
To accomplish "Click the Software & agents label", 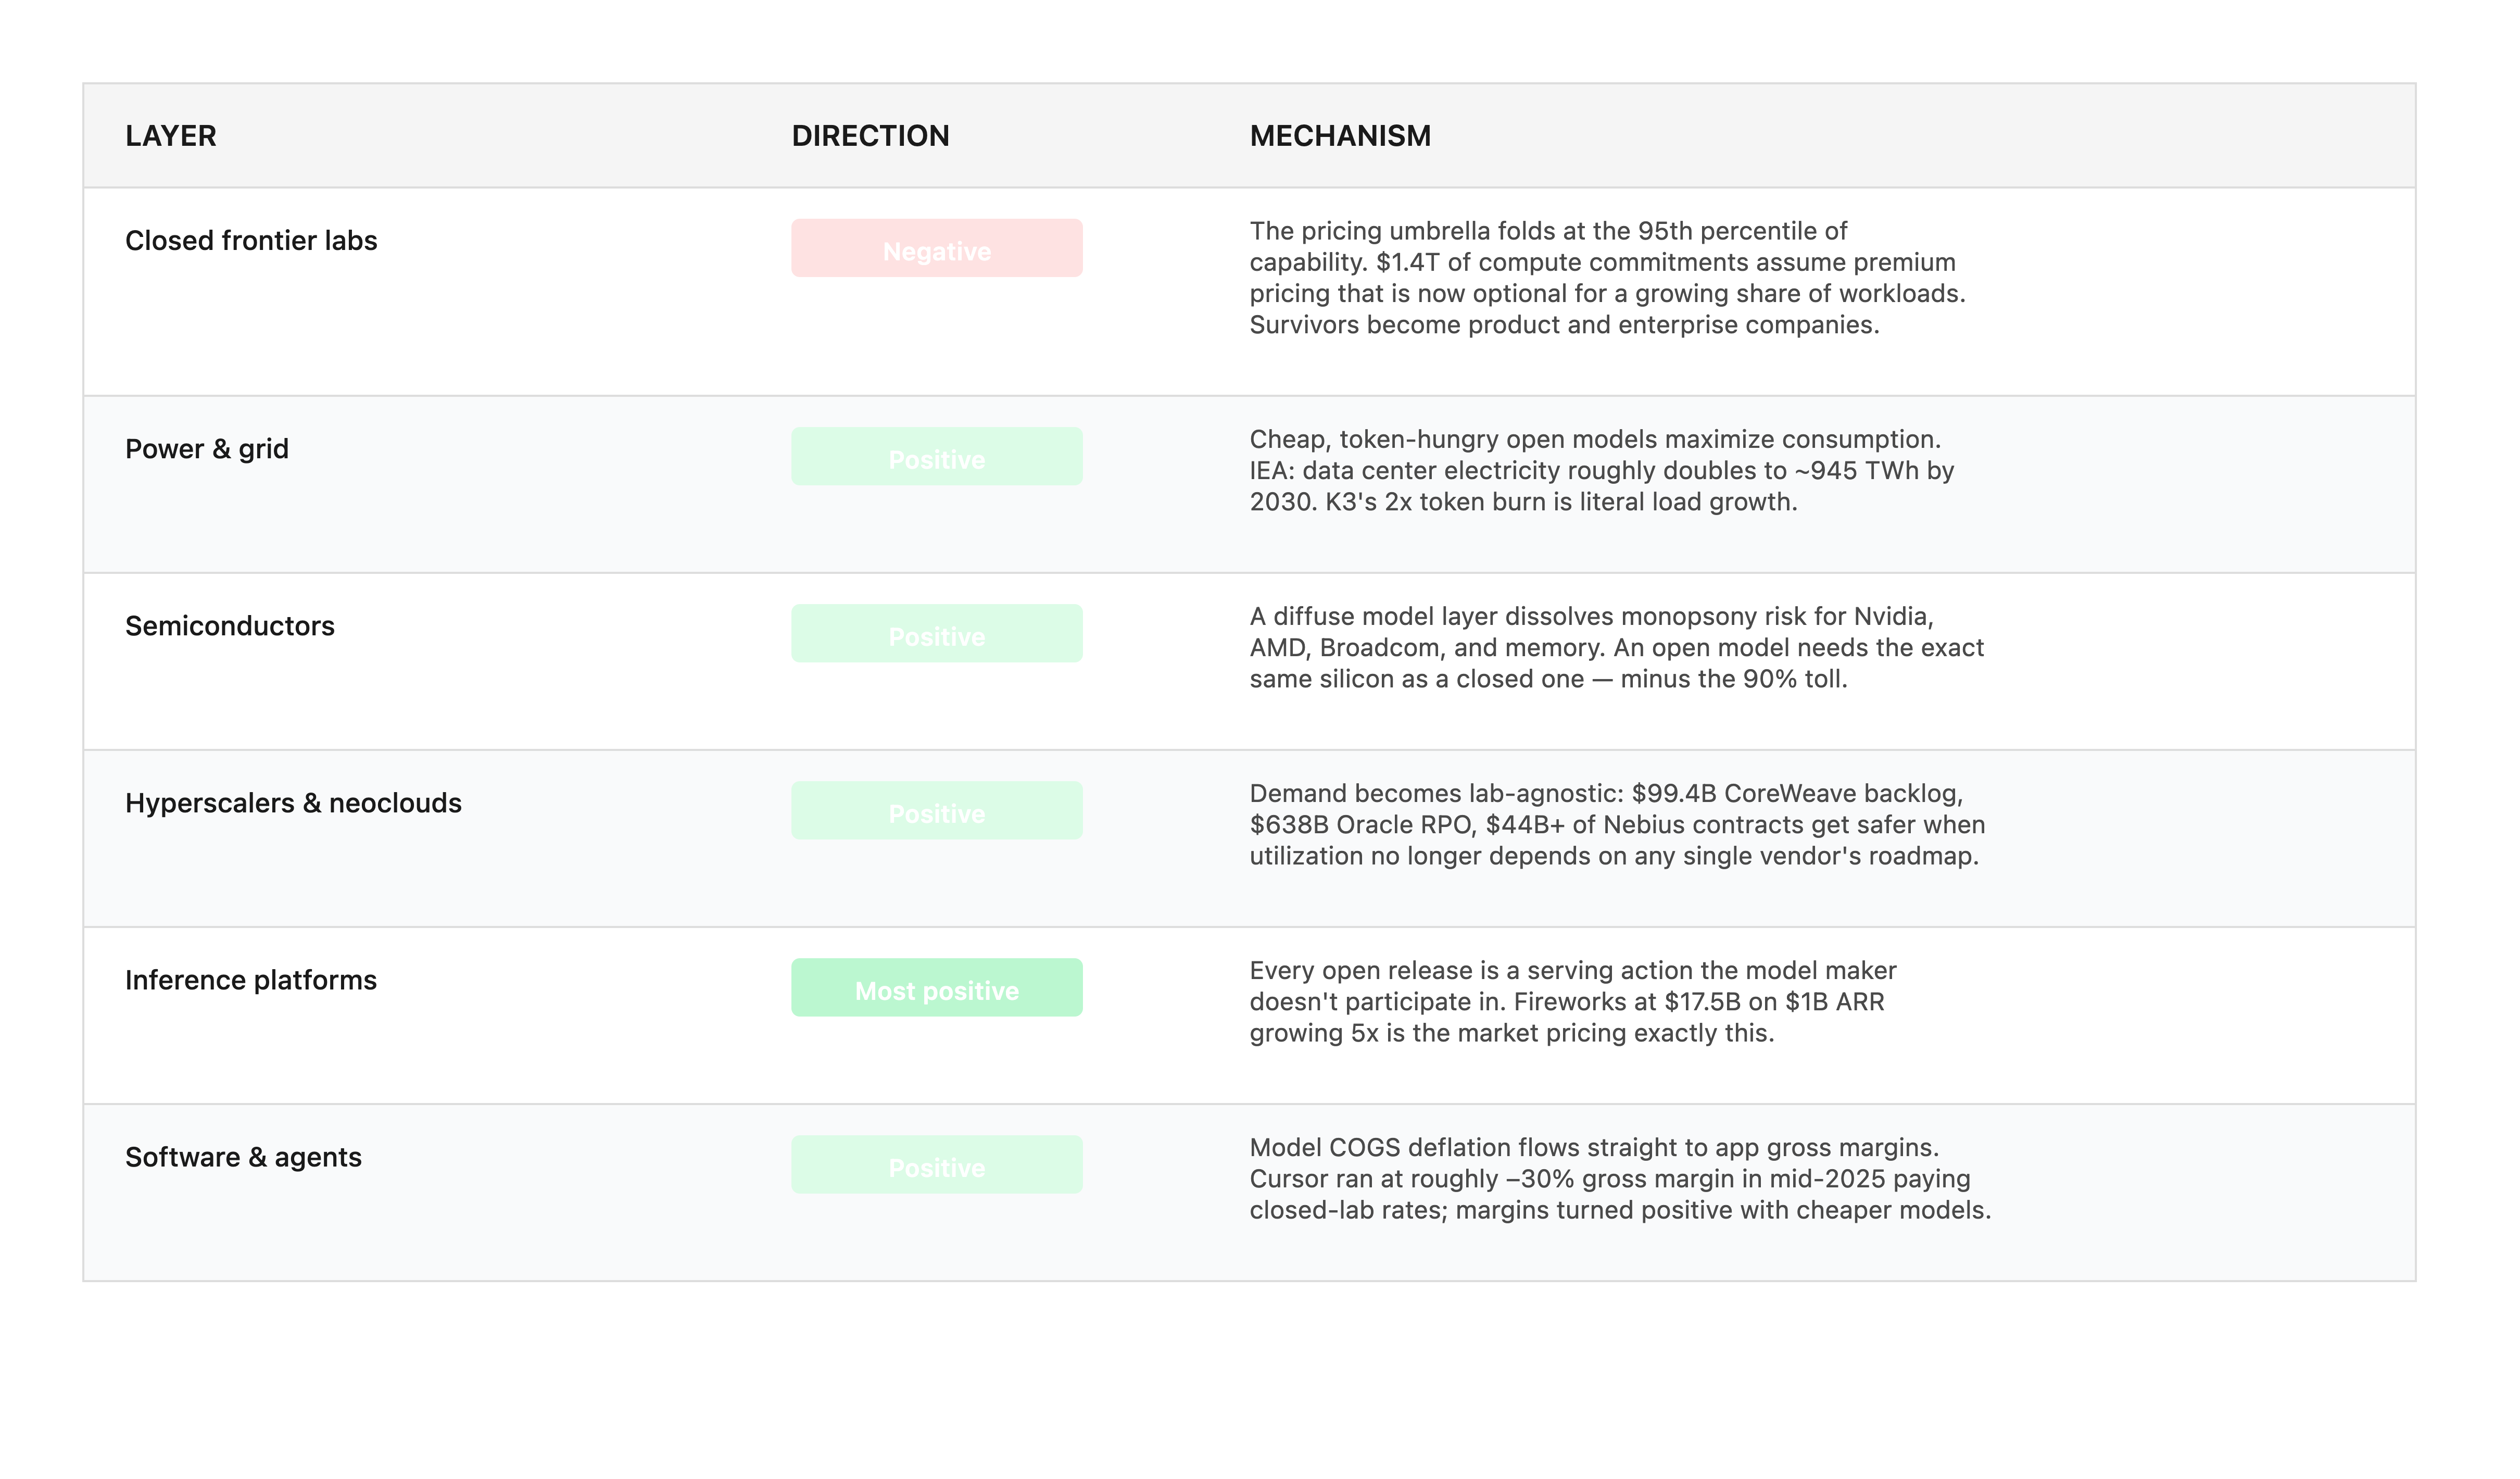I will coord(243,1157).
